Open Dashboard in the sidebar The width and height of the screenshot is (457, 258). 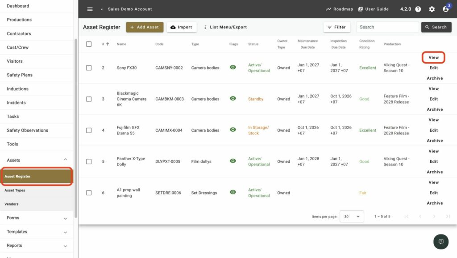coord(18,6)
